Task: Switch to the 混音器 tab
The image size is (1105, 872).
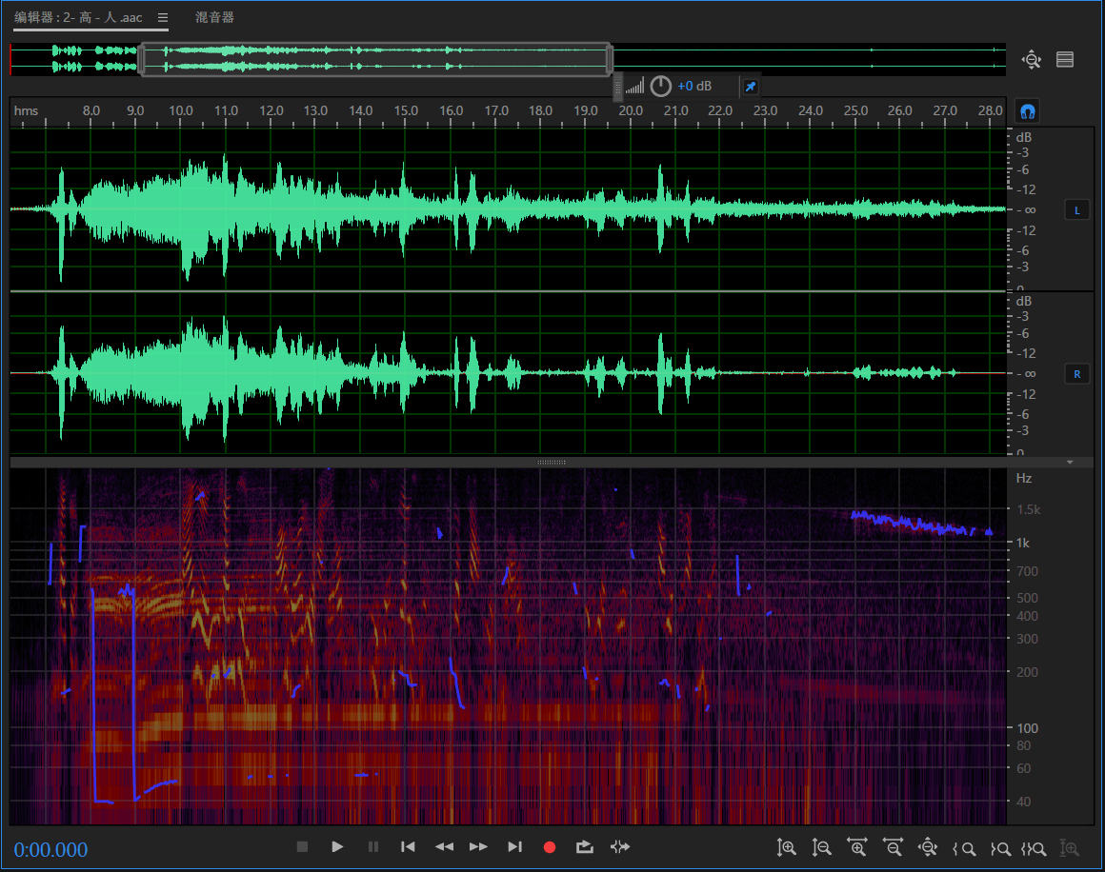Action: 214,17
